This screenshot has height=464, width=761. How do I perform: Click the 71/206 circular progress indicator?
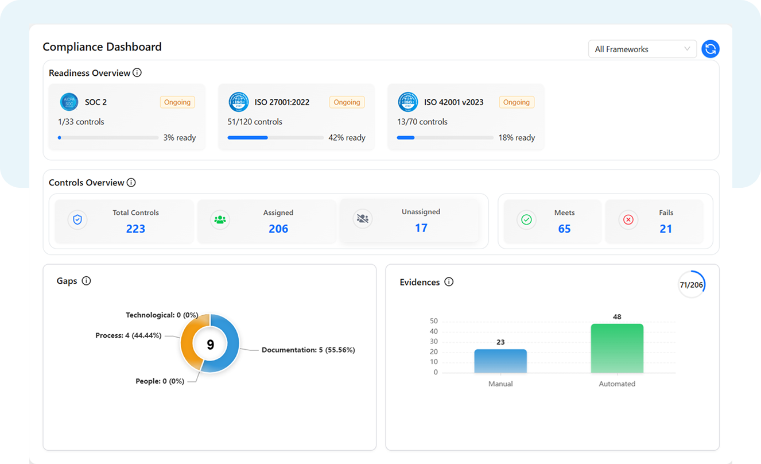coord(692,285)
